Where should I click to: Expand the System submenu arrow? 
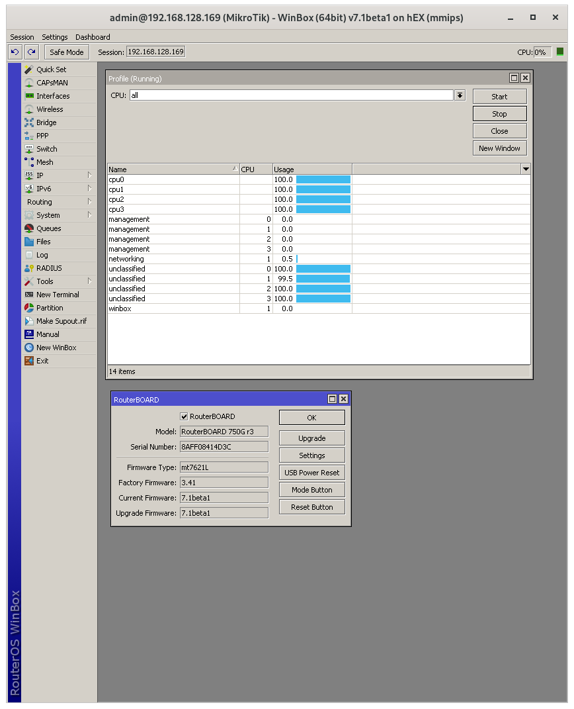tap(89, 215)
